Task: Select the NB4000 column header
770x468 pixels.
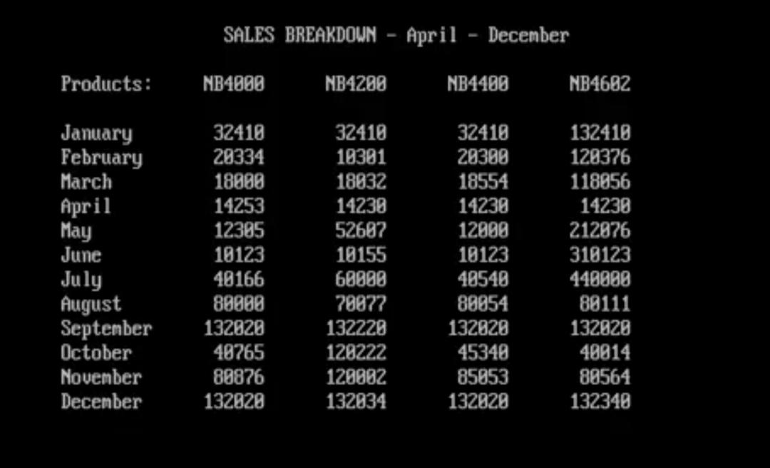Action: tap(234, 84)
